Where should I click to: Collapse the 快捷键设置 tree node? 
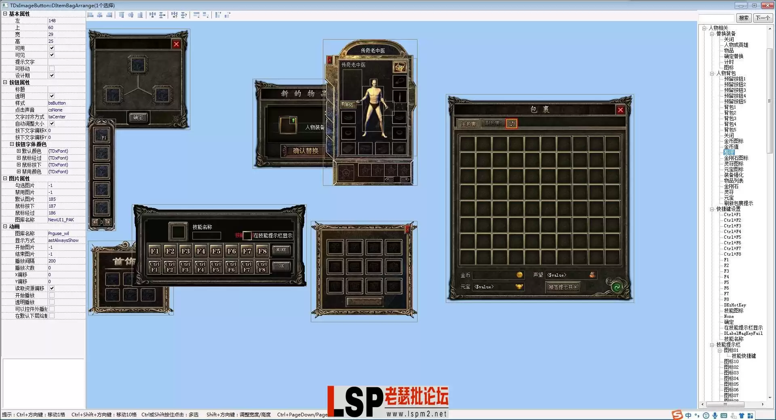click(x=712, y=209)
